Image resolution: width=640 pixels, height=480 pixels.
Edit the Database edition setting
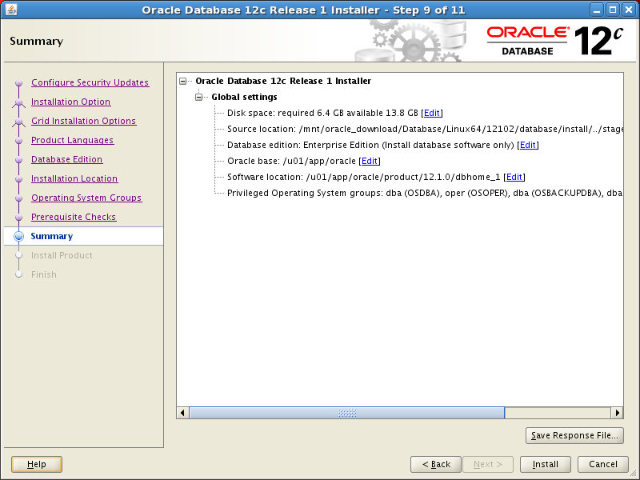(x=528, y=145)
